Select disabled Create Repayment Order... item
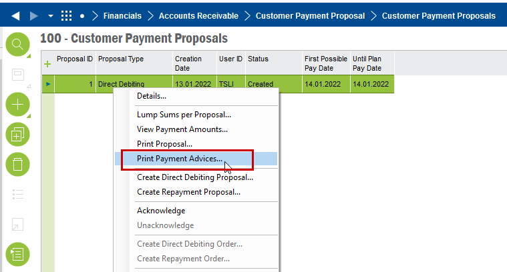 196,259
